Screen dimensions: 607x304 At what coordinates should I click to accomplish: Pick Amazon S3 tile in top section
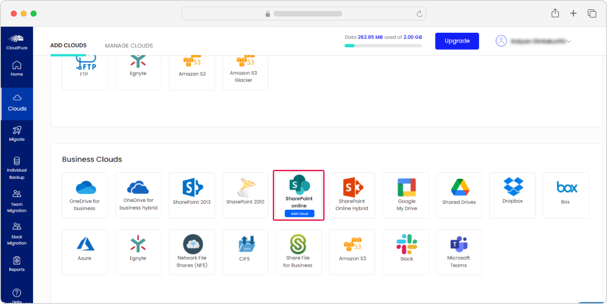point(192,72)
